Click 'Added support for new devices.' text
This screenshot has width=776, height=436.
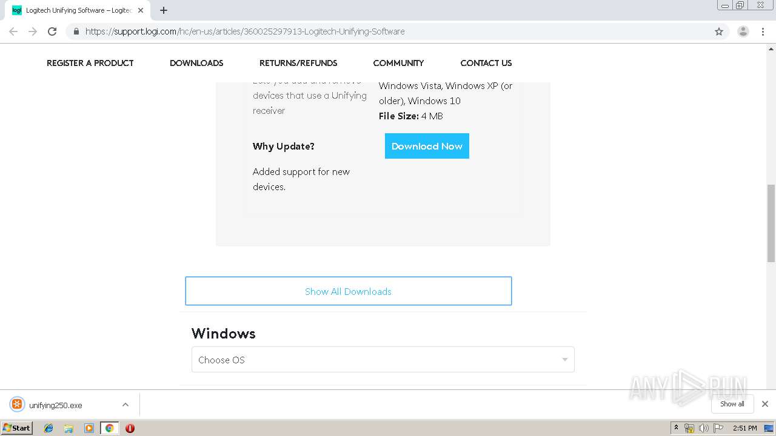point(301,179)
